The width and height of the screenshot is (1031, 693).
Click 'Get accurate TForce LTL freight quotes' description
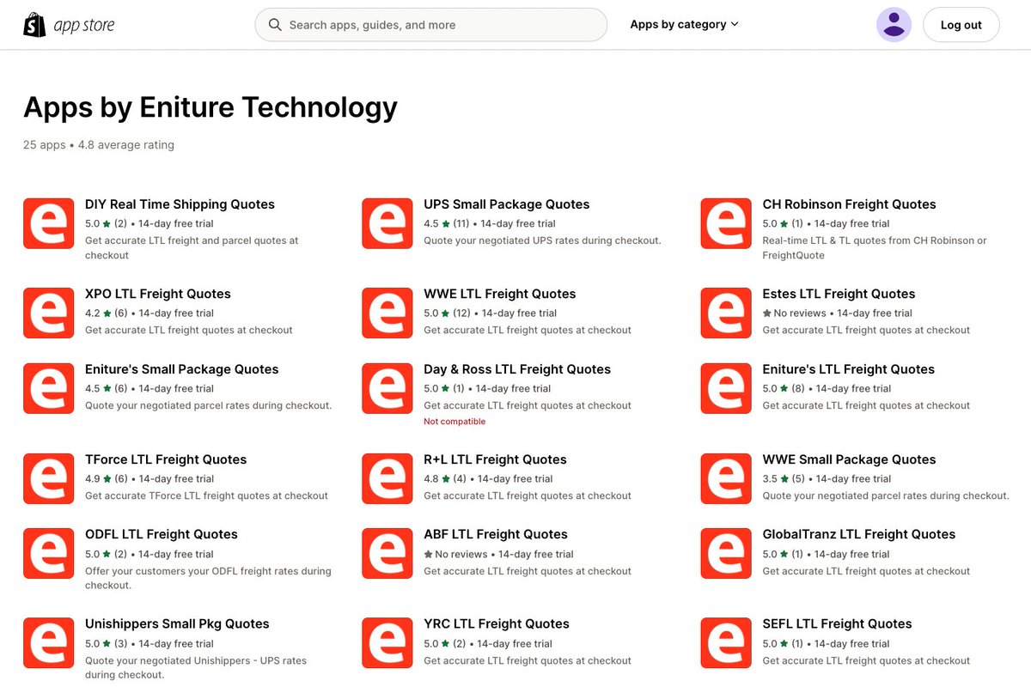tap(206, 495)
